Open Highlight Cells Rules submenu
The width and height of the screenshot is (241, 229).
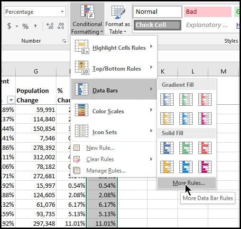point(114,47)
